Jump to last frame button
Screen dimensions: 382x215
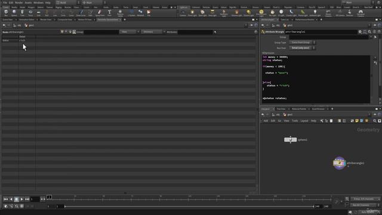(27, 199)
